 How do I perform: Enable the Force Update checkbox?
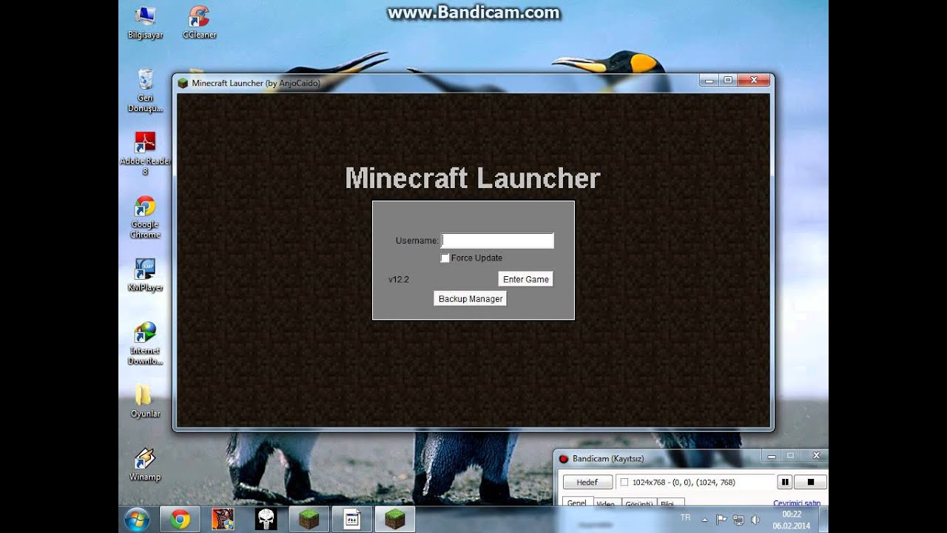445,258
